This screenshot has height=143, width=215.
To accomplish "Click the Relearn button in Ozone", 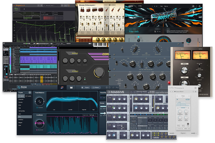I will [95, 88].
